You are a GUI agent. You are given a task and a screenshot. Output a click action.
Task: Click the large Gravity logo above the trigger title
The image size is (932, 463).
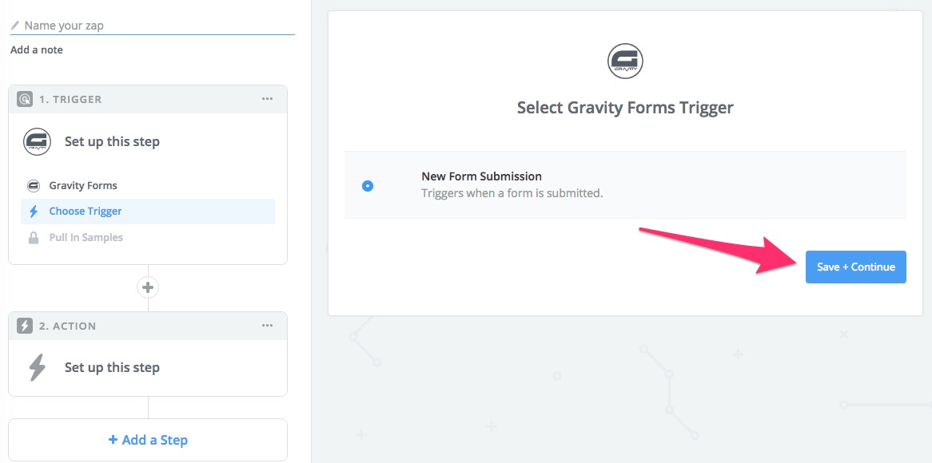tap(625, 61)
